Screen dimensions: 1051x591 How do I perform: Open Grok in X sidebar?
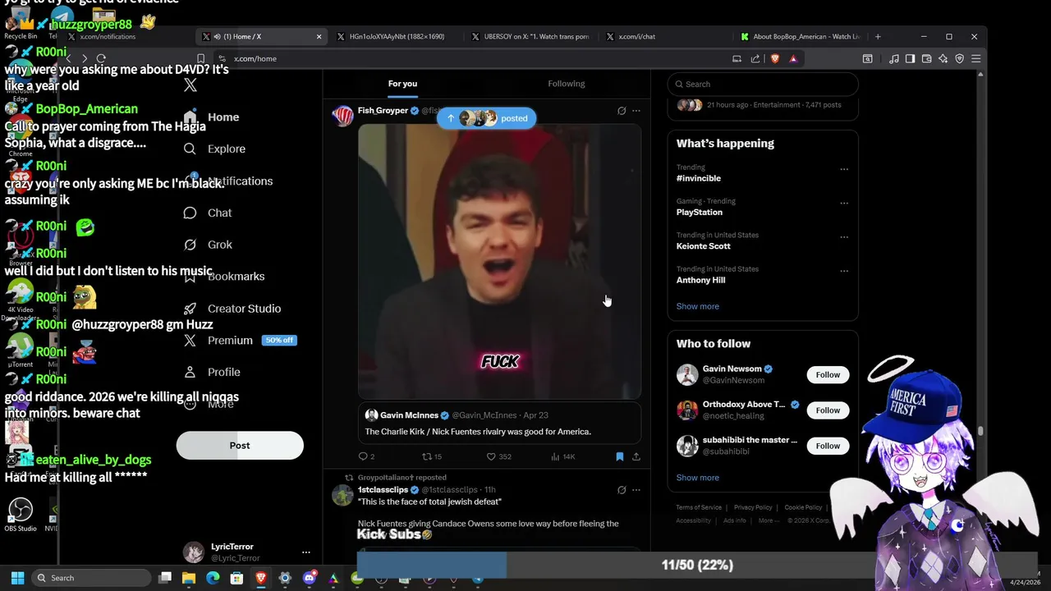tap(208, 245)
